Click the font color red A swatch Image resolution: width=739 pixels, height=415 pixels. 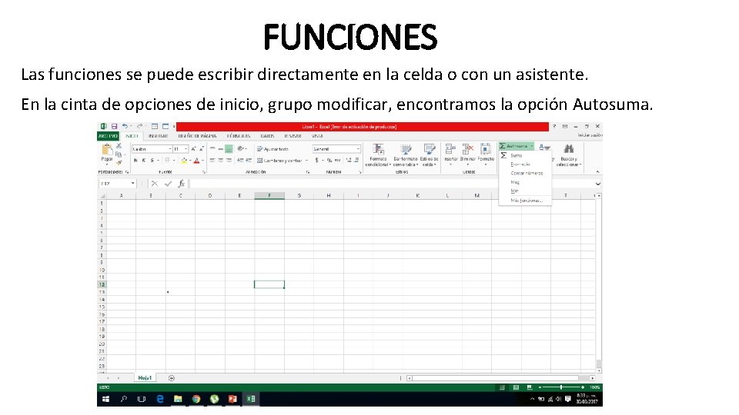coord(196,161)
